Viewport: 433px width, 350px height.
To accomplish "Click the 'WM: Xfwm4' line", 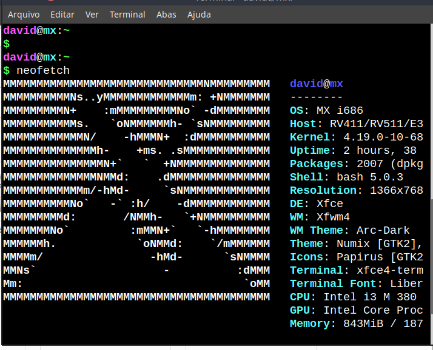I will tap(320, 217).
